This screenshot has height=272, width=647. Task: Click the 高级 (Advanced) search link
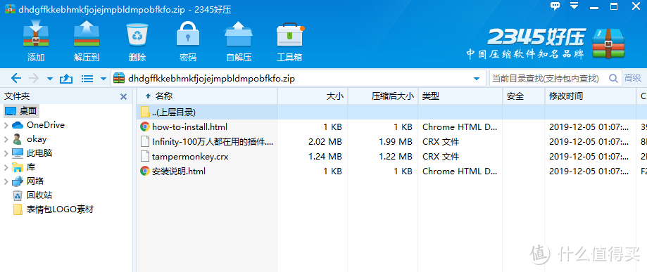633,78
